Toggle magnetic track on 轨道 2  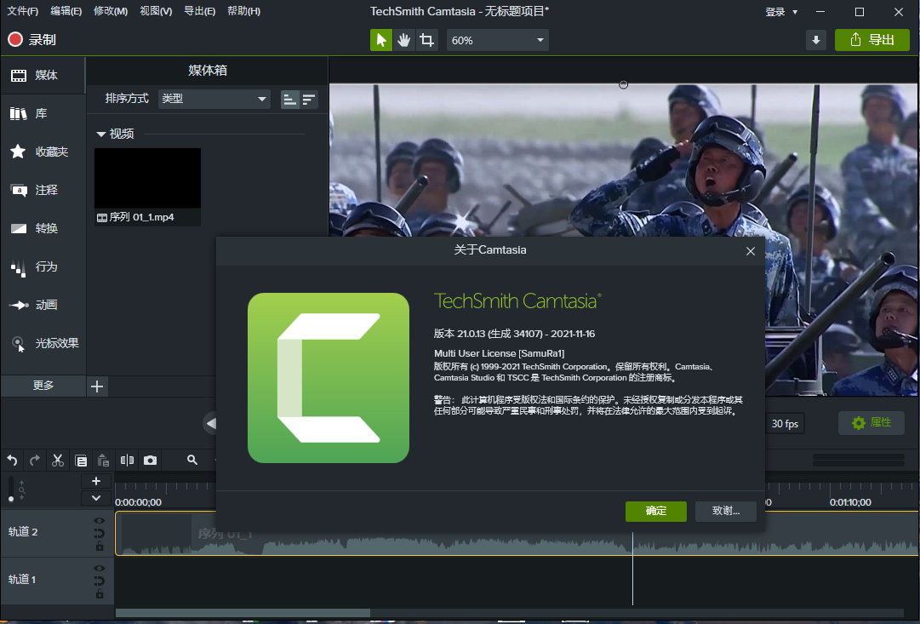click(100, 533)
